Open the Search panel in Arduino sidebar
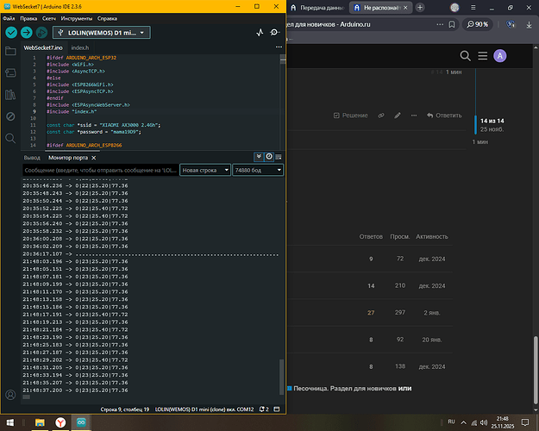Screen dimensions: 539x431 [x=10, y=138]
